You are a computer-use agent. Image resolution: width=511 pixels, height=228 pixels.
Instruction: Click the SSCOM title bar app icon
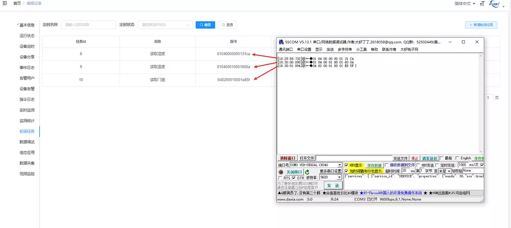(x=281, y=42)
